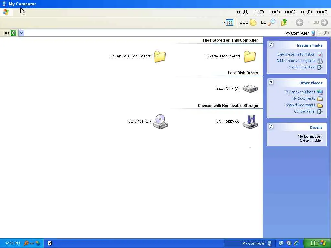The width and height of the screenshot is (331, 248).
Task: Click the greyed arrow beside the Up icon
Action: pyautogui.click(x=300, y=22)
